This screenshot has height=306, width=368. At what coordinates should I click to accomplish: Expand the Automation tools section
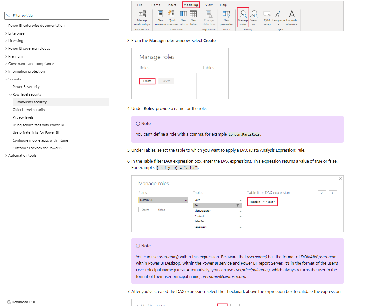6,155
